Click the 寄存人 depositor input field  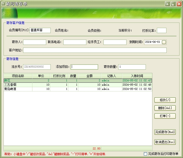[x=35, y=42]
